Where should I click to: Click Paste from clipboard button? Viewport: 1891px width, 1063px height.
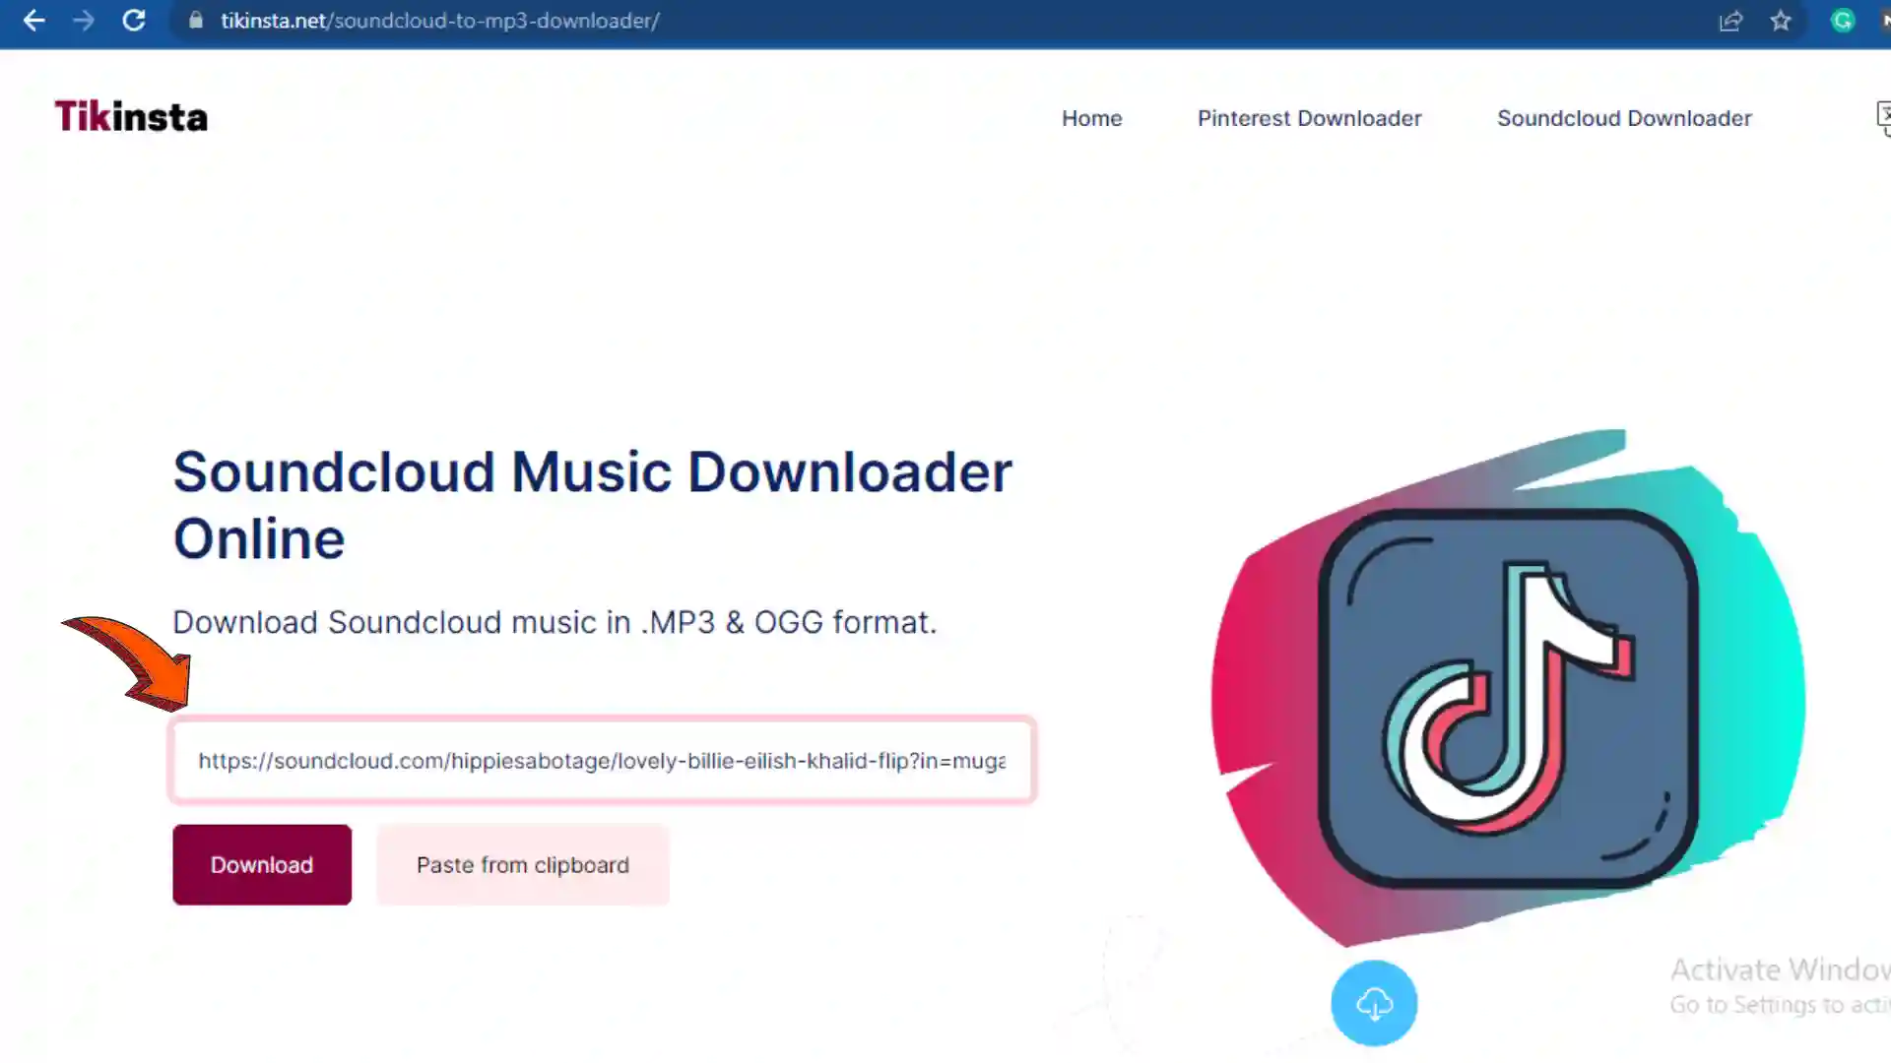click(x=523, y=865)
